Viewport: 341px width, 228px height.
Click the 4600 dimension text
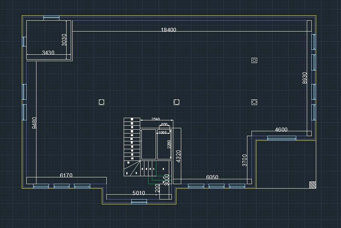coord(281,130)
